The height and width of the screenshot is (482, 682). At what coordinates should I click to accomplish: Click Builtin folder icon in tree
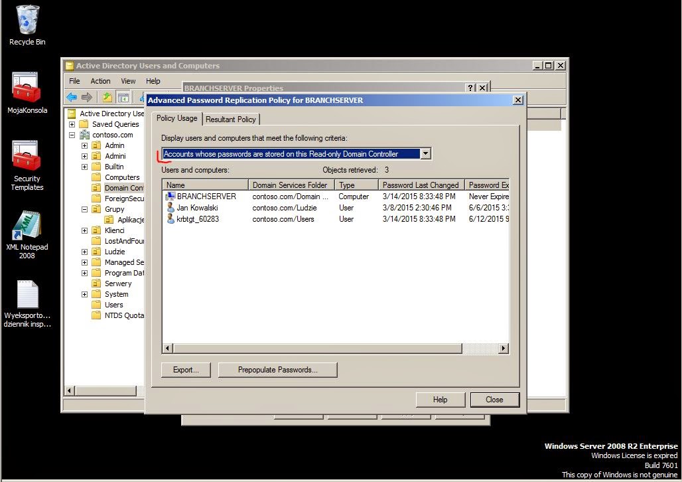96,167
